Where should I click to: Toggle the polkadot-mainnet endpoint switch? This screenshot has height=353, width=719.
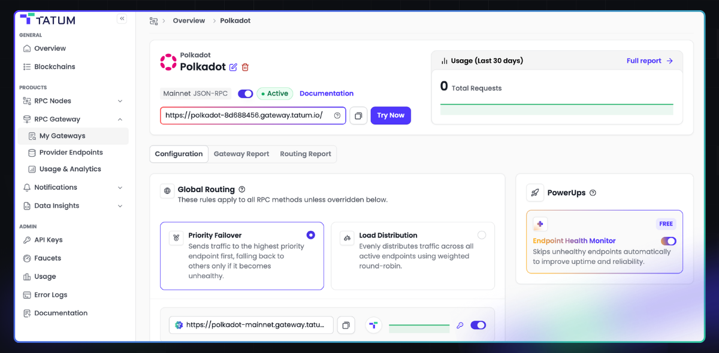point(478,325)
